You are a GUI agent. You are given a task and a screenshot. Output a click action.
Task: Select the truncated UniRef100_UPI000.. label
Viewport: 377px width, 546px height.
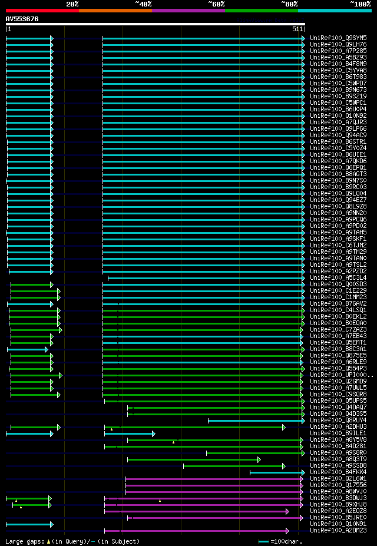342,375
